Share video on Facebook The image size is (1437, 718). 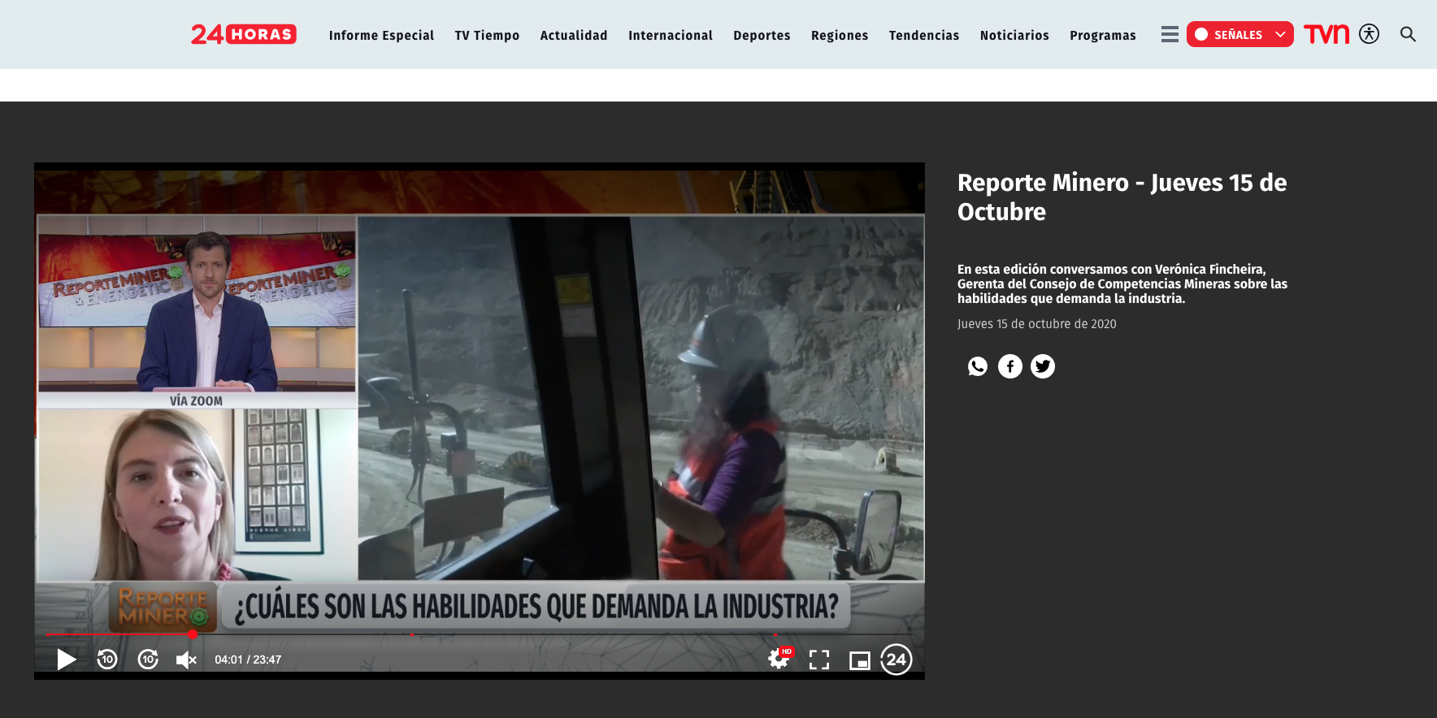(1010, 366)
